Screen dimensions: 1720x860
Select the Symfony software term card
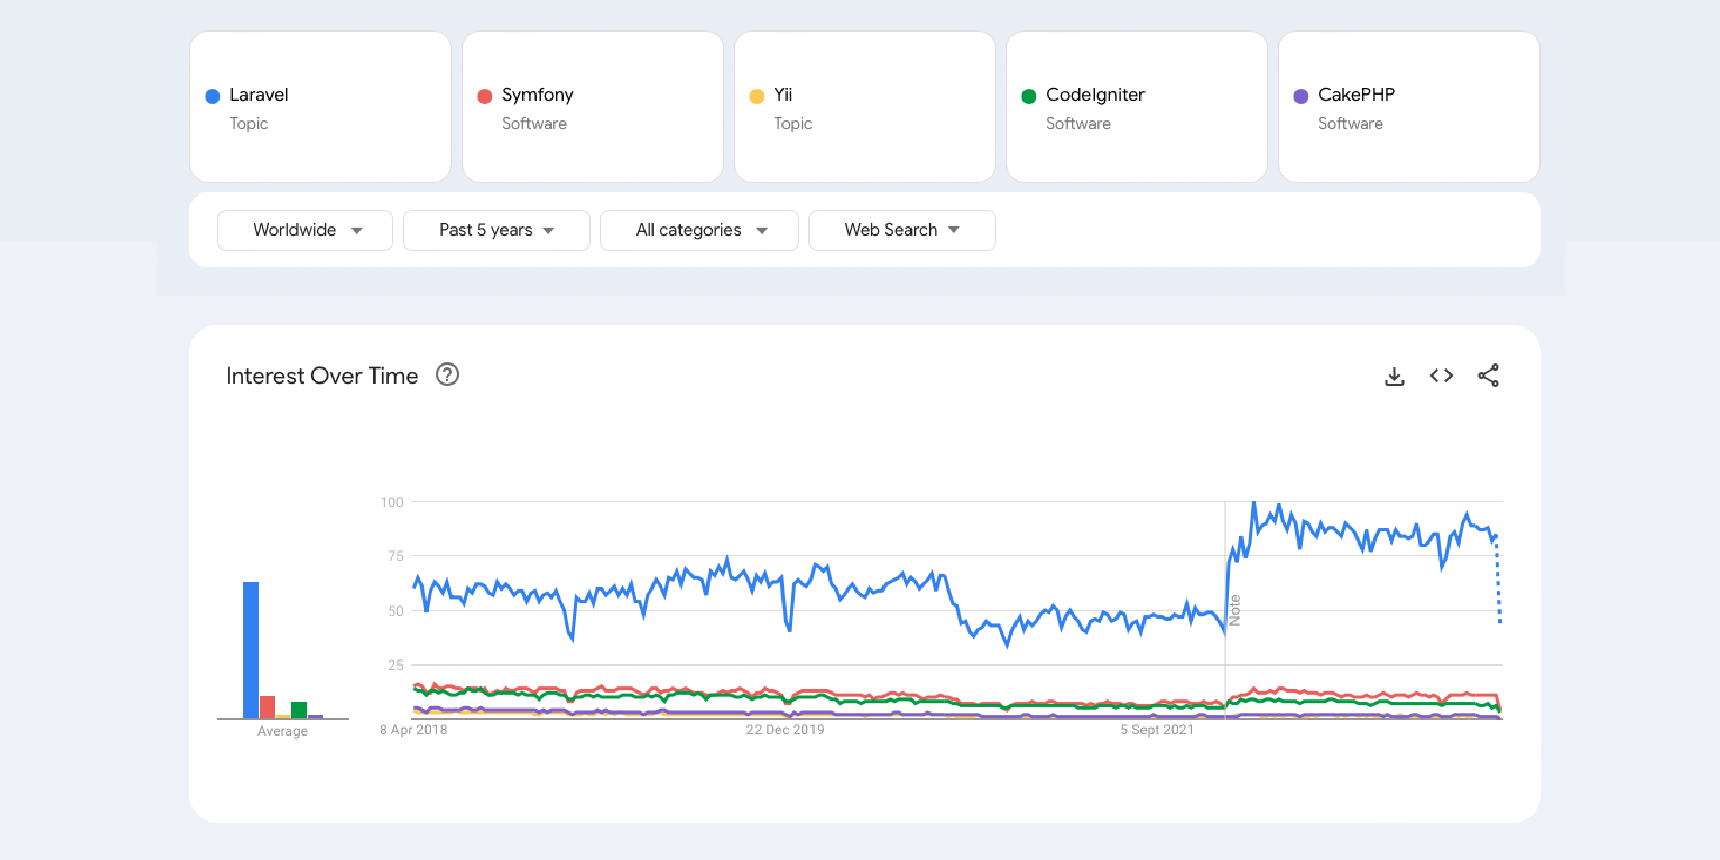pos(592,107)
